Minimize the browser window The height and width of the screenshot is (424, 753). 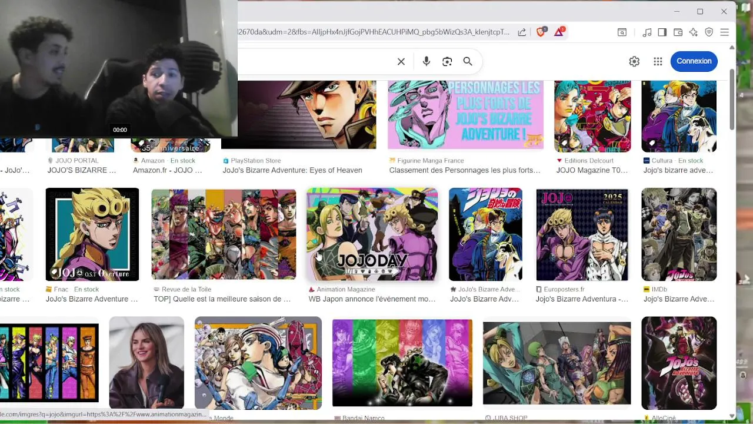(677, 11)
